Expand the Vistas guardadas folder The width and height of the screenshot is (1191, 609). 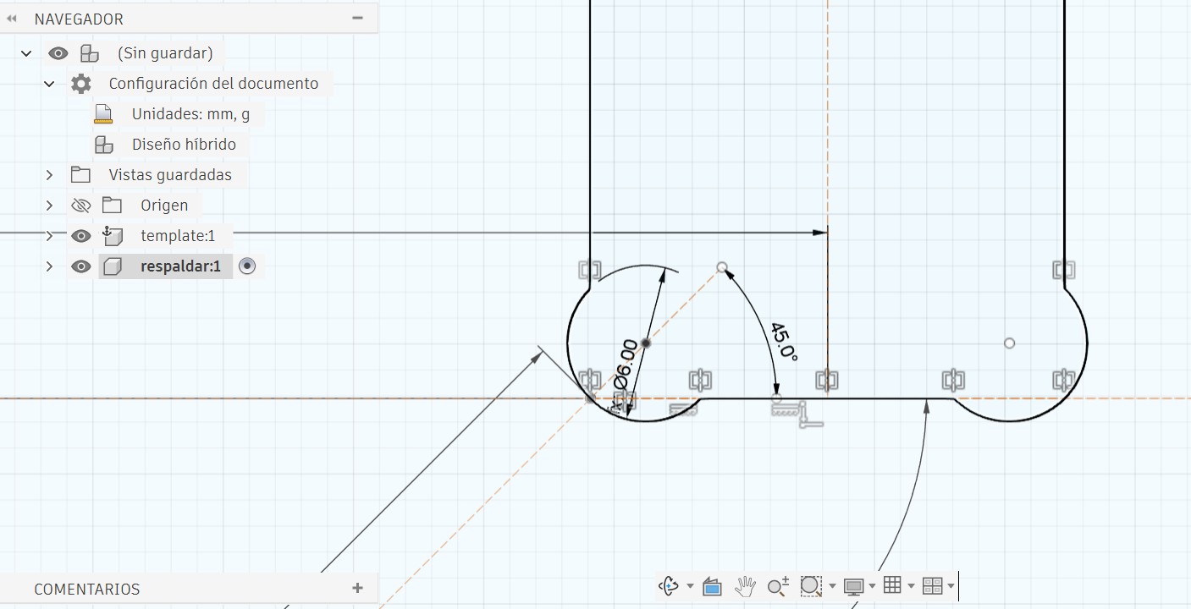pyautogui.click(x=49, y=175)
